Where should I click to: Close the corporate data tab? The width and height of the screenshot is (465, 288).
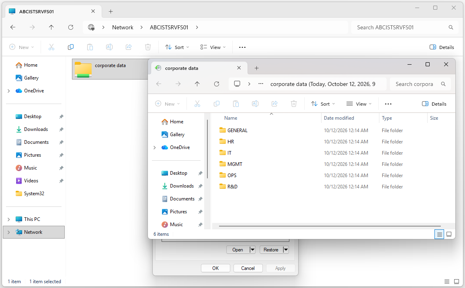(x=239, y=68)
